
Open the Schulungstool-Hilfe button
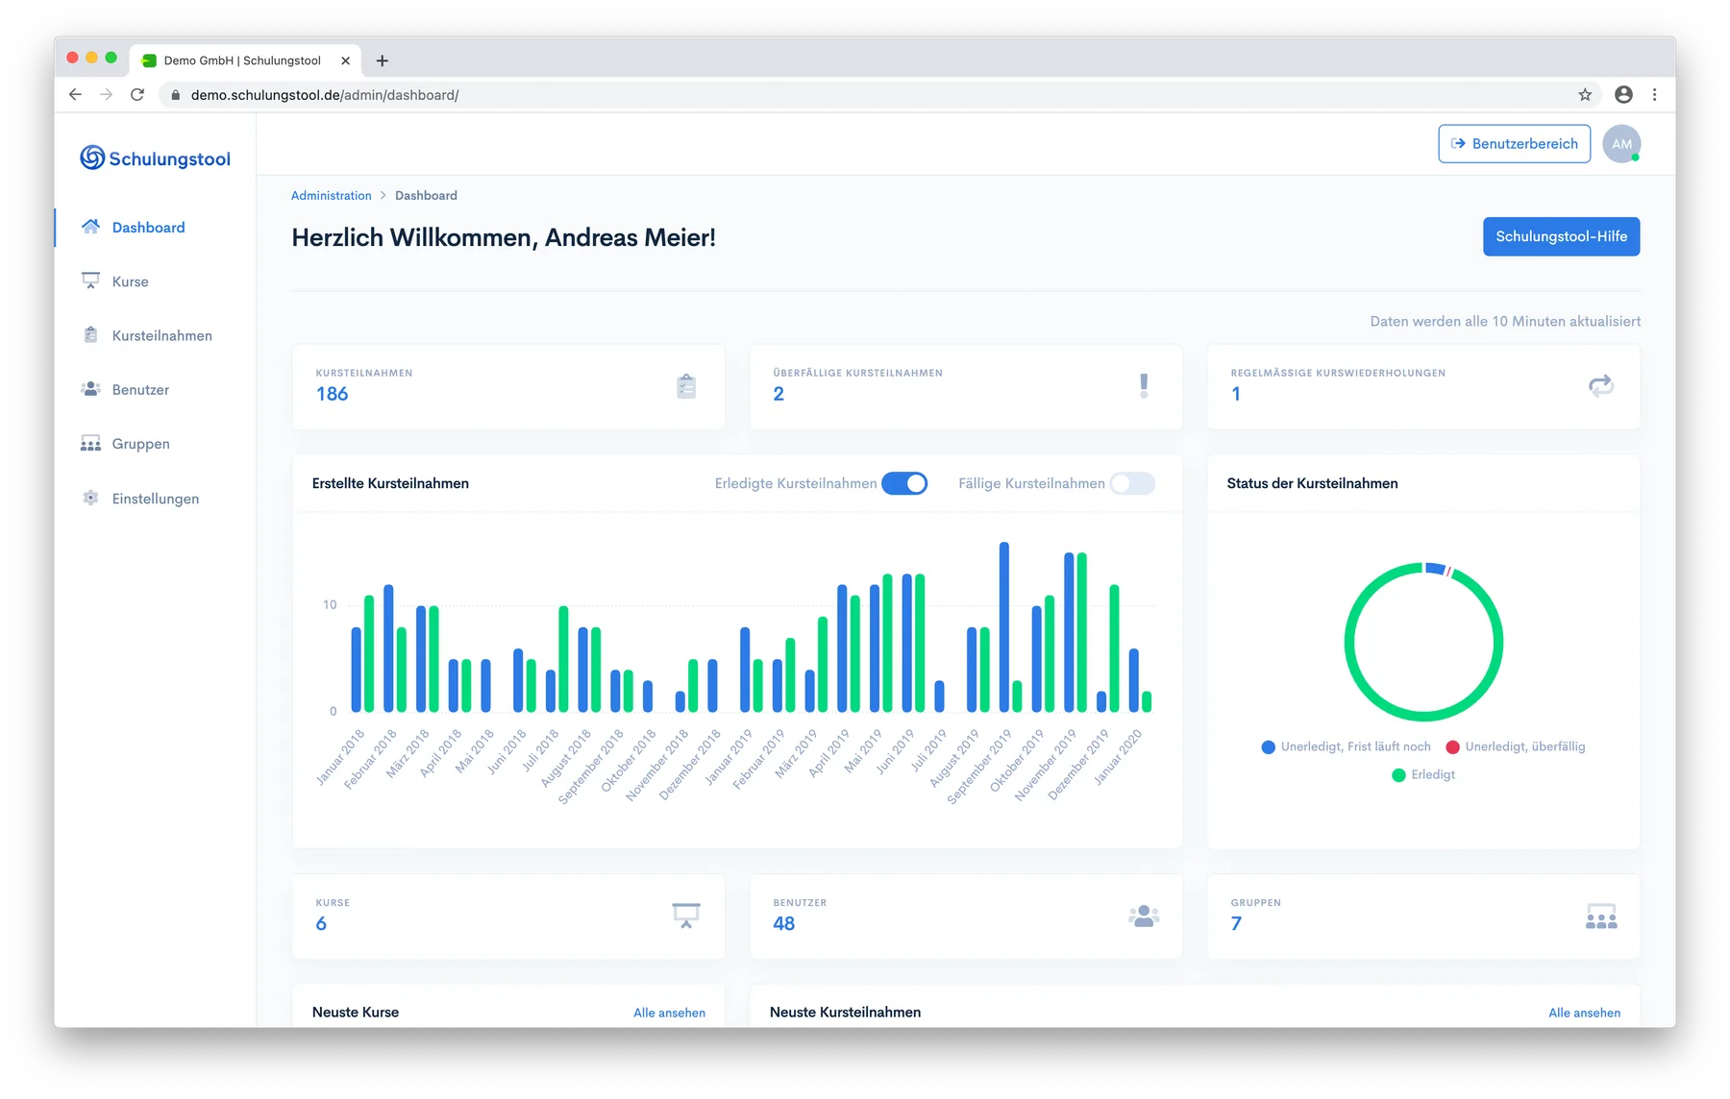[1561, 236]
